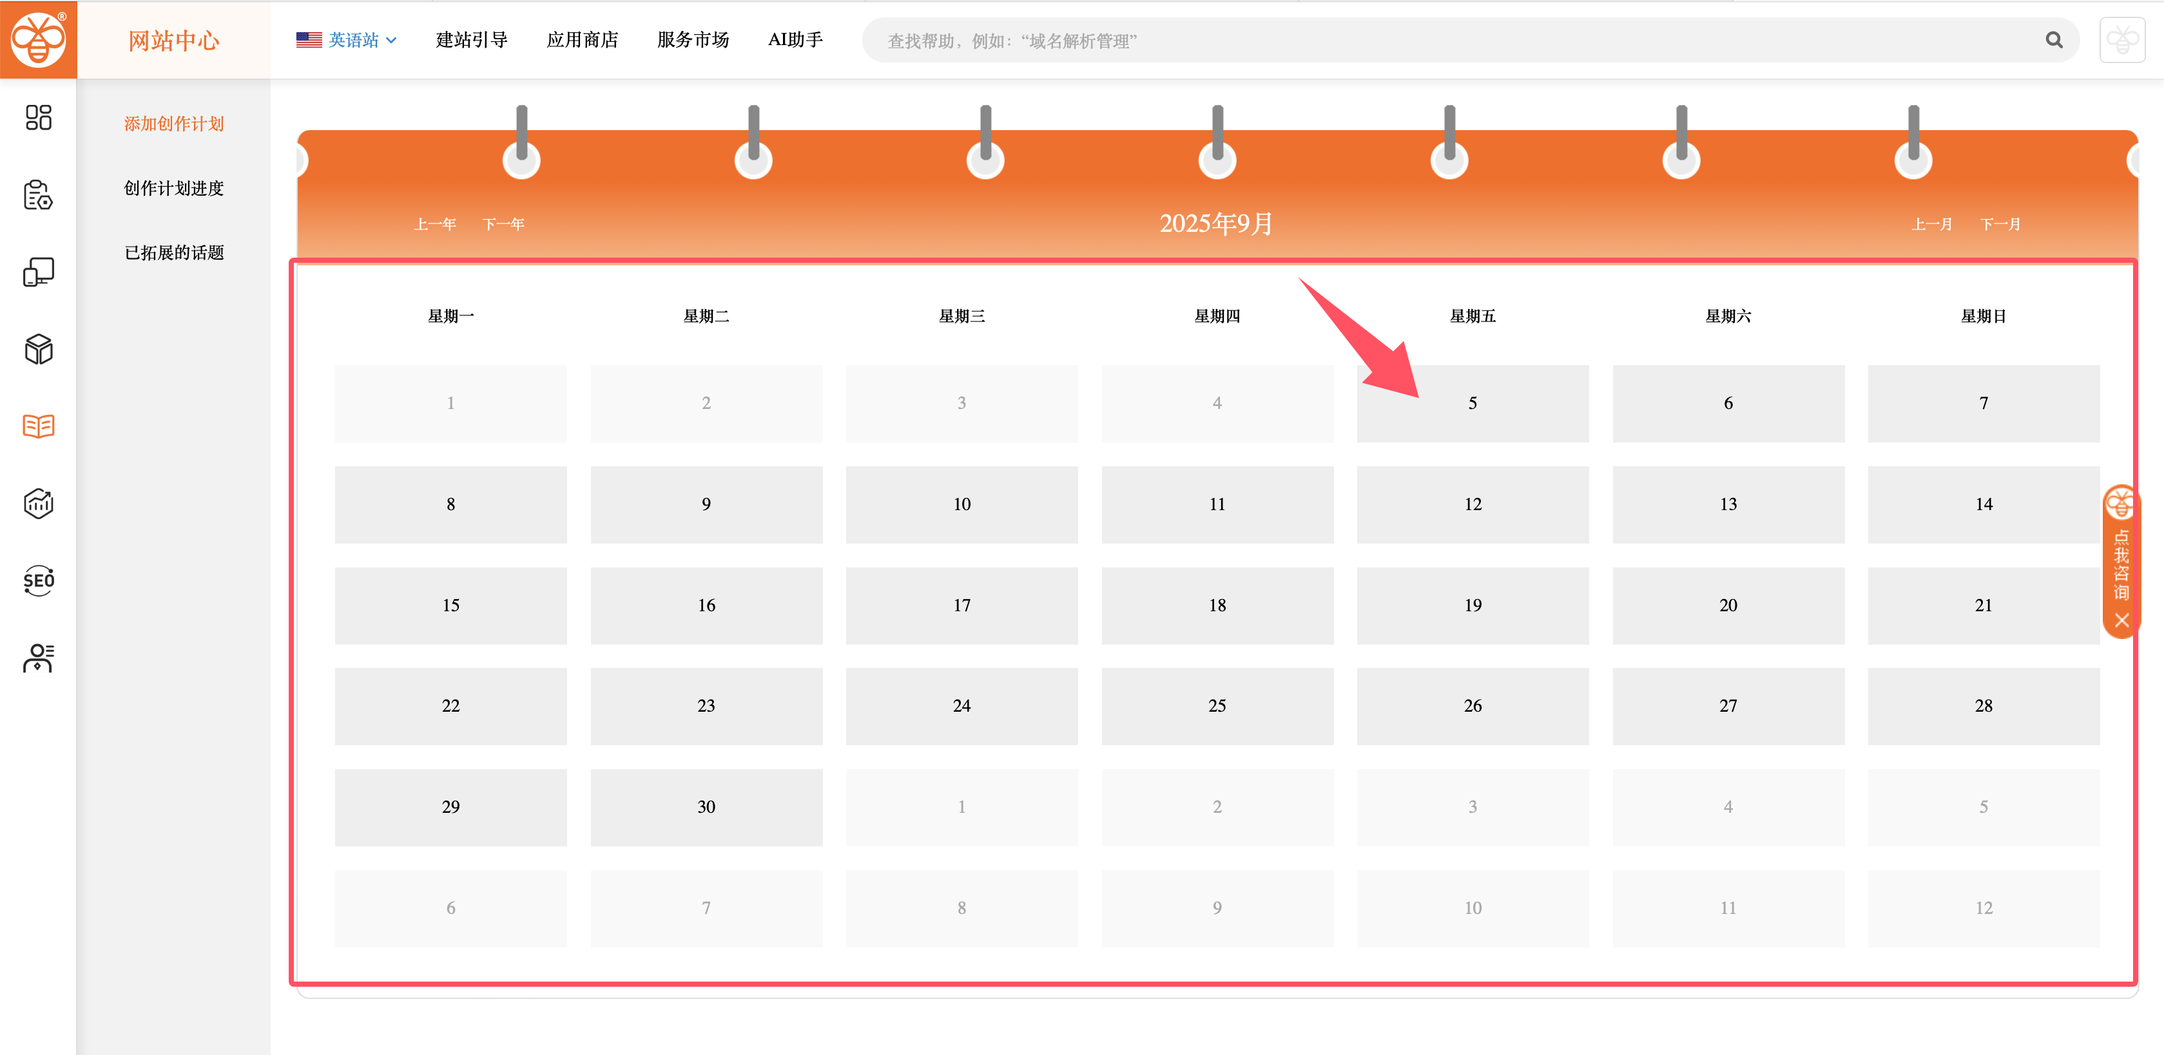Image resolution: width=2164 pixels, height=1055 pixels.
Task: Select September 21 on the calendar
Action: [1984, 605]
